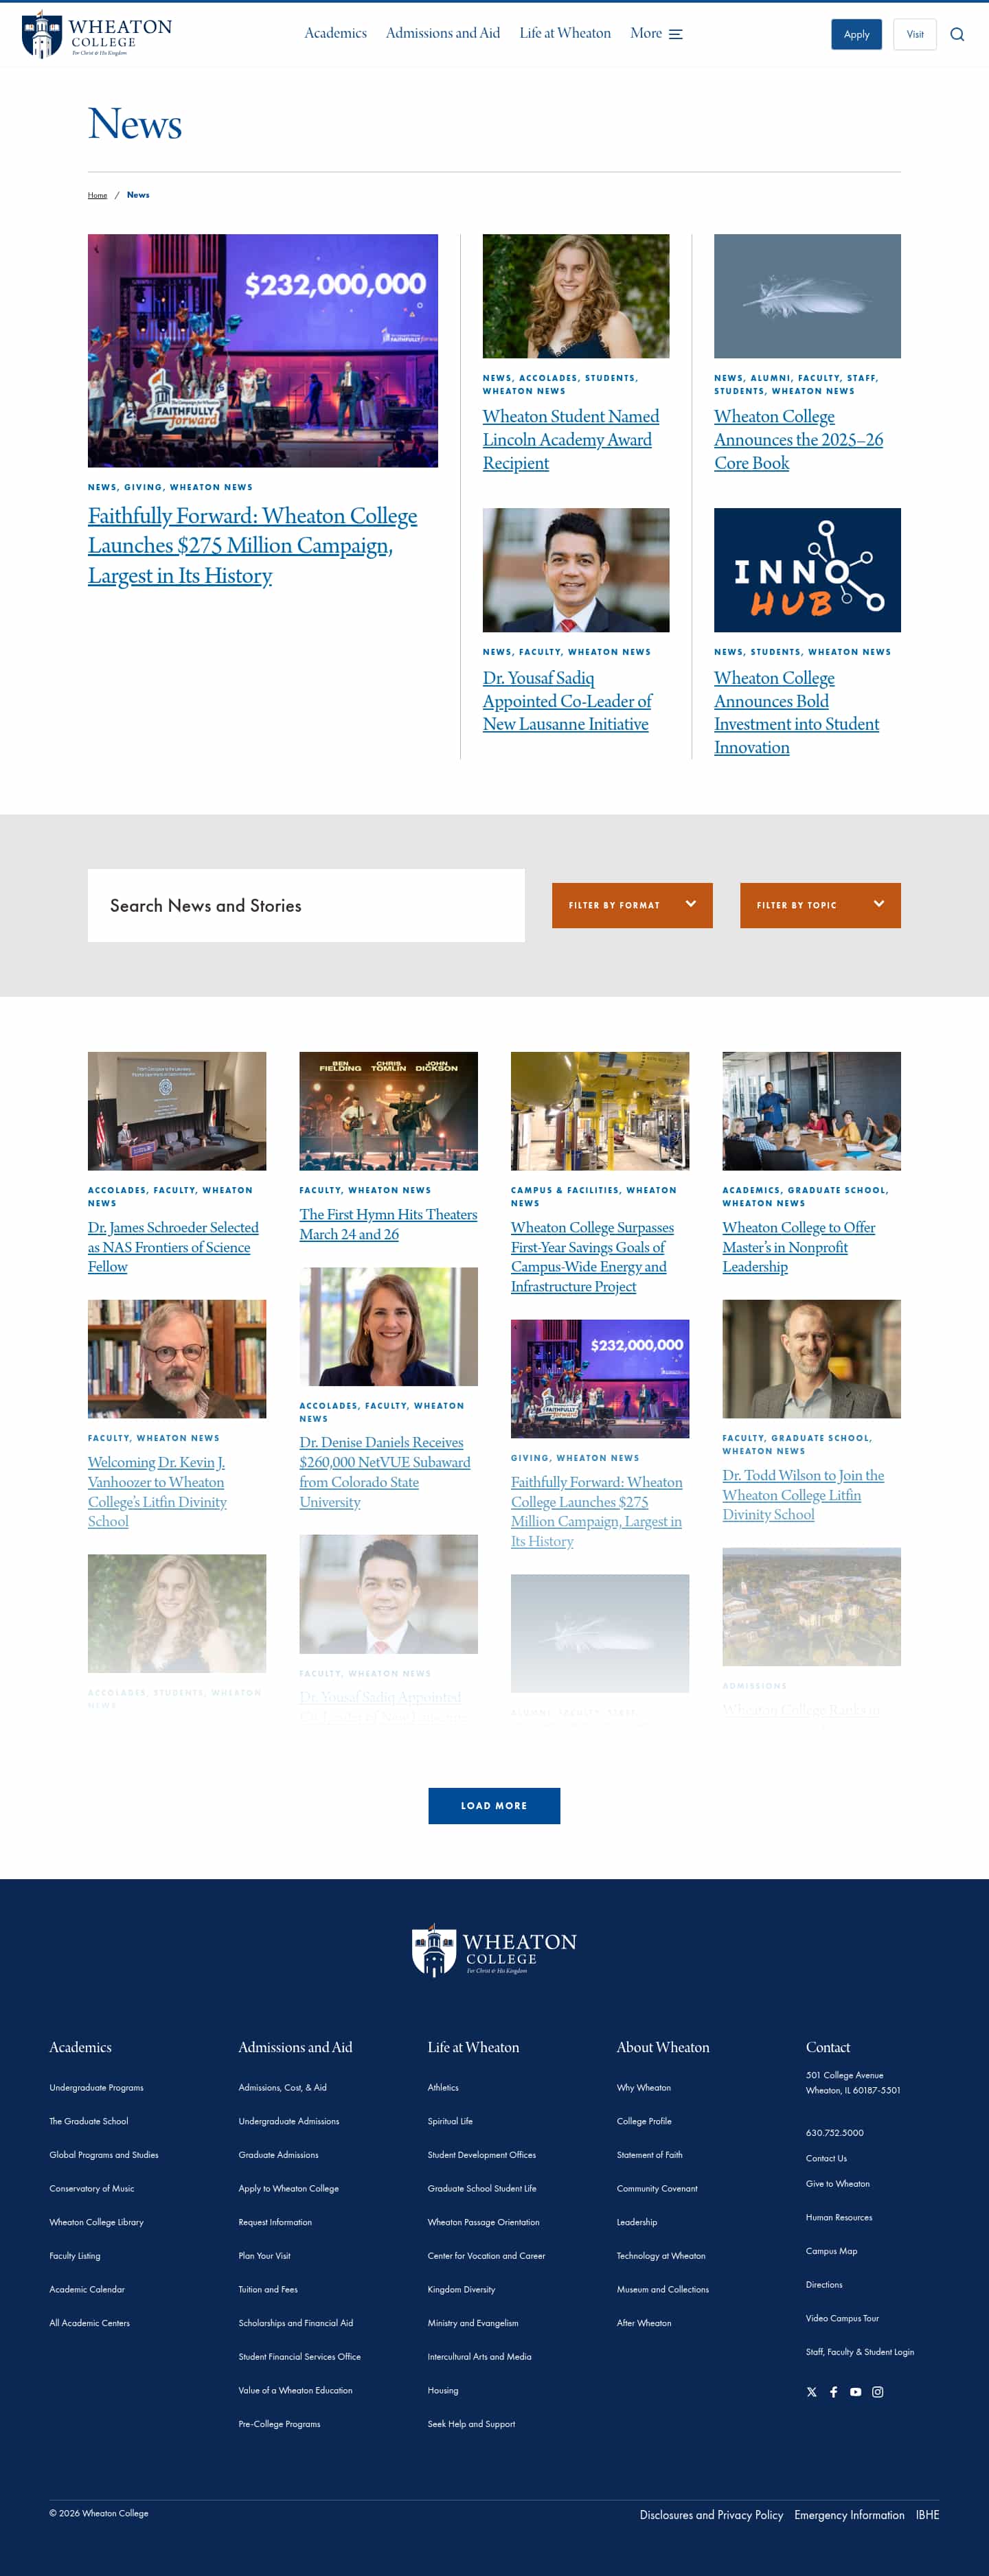The image size is (989, 2576).
Task: Open footer Pre-College Programs link
Action: pyautogui.click(x=279, y=2424)
